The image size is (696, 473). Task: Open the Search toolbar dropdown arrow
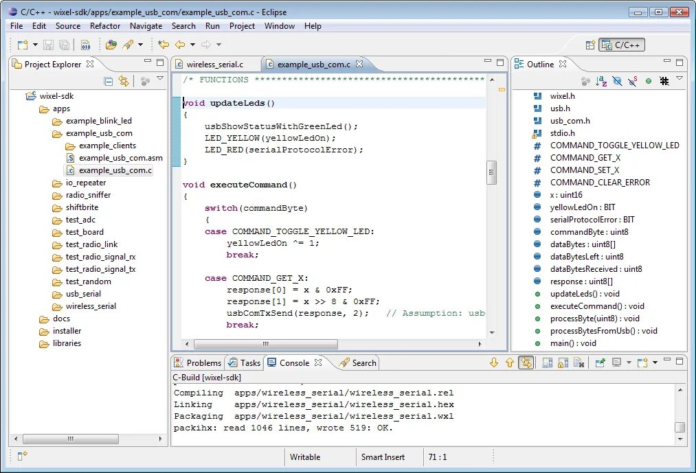[x=140, y=45]
